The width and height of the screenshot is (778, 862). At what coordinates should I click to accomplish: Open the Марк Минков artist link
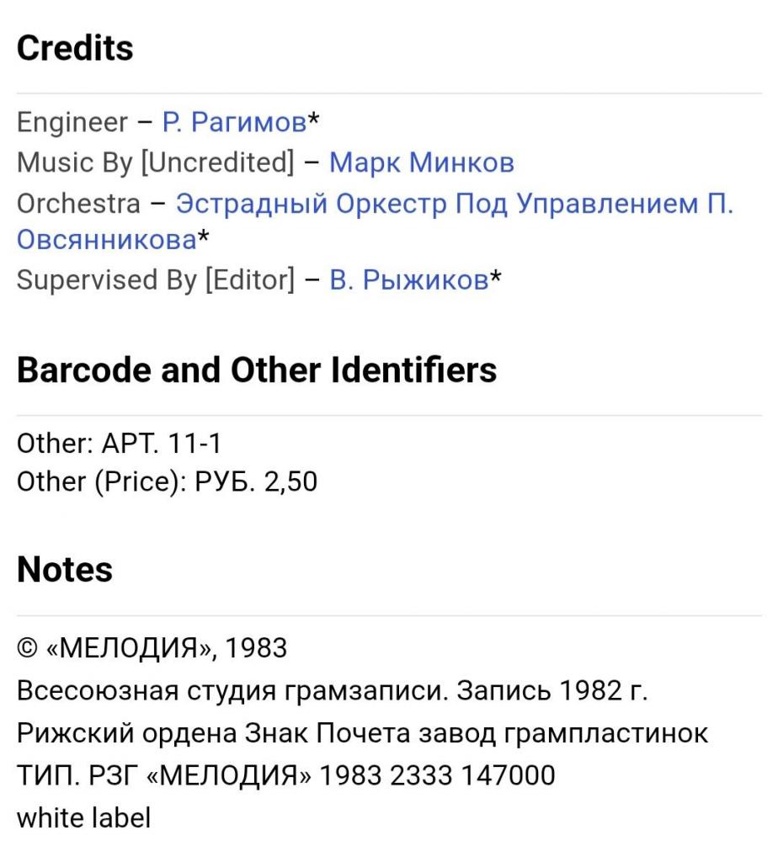421,162
